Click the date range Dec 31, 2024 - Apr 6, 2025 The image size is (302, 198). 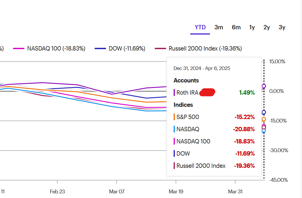click(x=202, y=69)
